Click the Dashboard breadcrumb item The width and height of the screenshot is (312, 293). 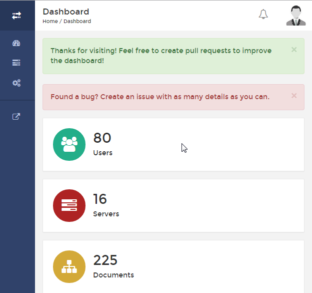coord(77,22)
